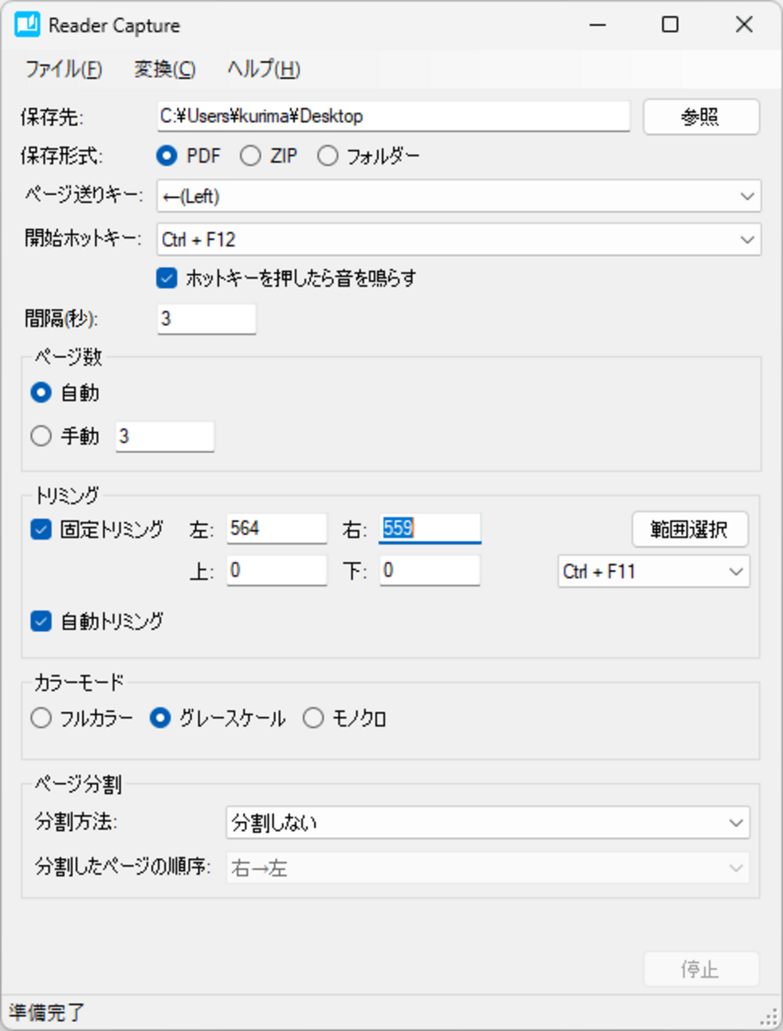Choose the モノクロ color mode
This screenshot has width=783, height=1031.
313,718
